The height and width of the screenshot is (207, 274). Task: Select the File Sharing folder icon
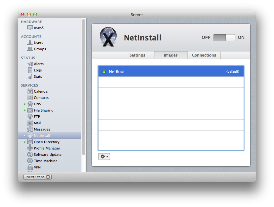pyautogui.click(x=30, y=110)
